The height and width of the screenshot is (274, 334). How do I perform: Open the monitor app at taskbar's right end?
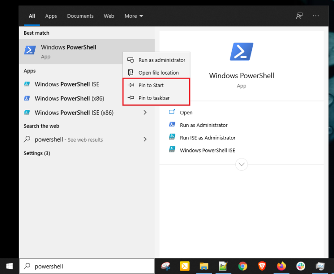[x=320, y=266]
